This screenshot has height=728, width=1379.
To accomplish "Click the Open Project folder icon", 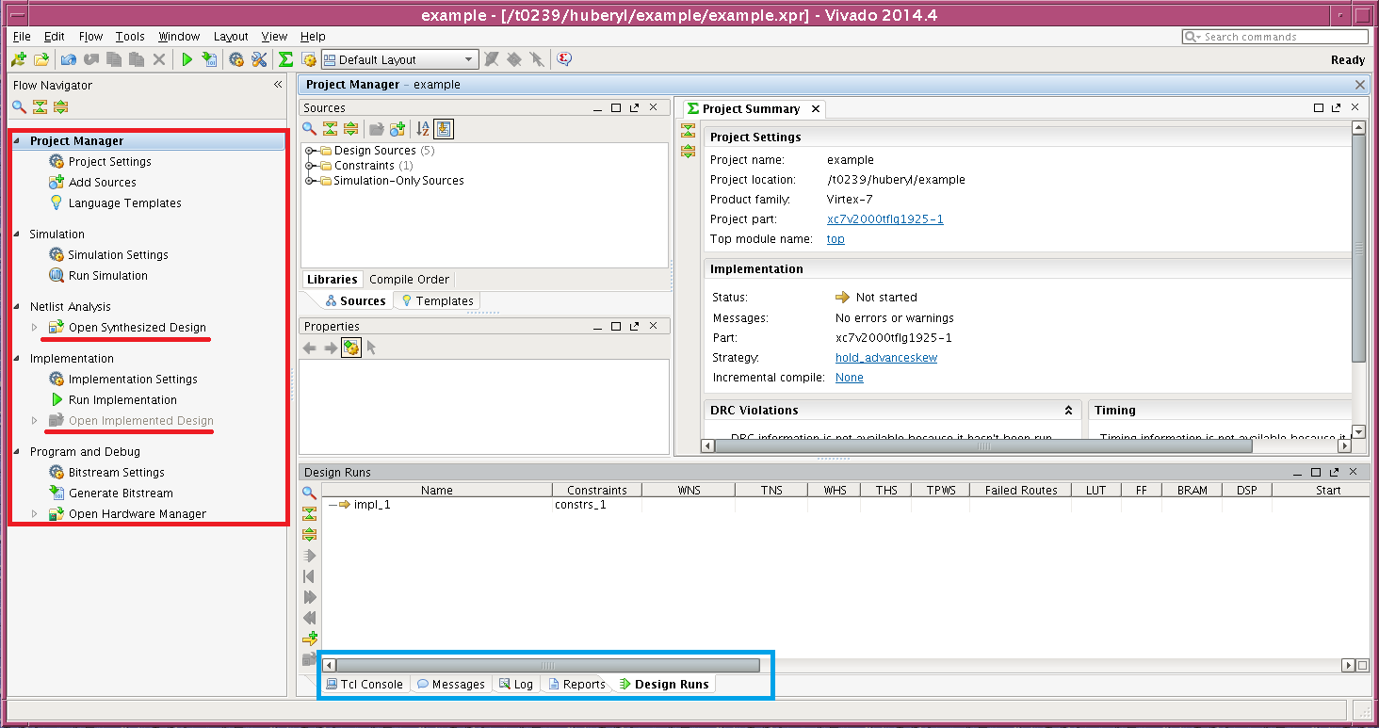I will point(41,59).
